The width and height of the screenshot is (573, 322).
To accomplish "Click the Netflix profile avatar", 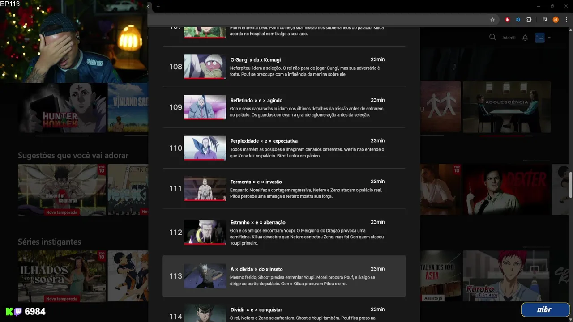I will click(540, 38).
